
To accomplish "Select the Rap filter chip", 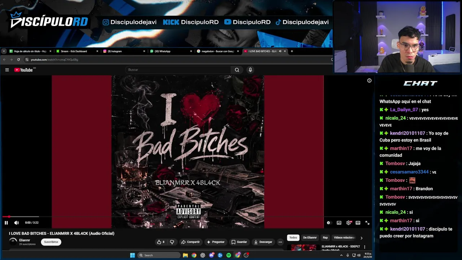I will coord(325,238).
